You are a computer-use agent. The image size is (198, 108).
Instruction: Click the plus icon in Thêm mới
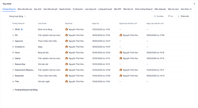(178, 16)
